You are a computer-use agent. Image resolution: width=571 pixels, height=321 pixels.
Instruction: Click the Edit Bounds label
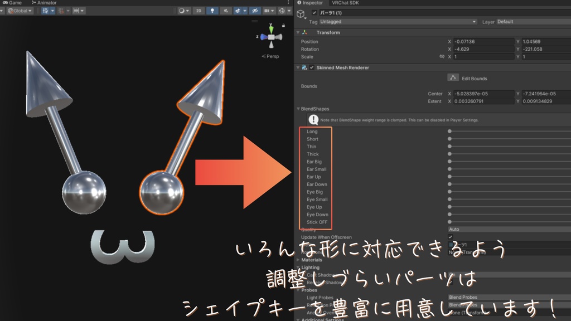click(x=474, y=79)
